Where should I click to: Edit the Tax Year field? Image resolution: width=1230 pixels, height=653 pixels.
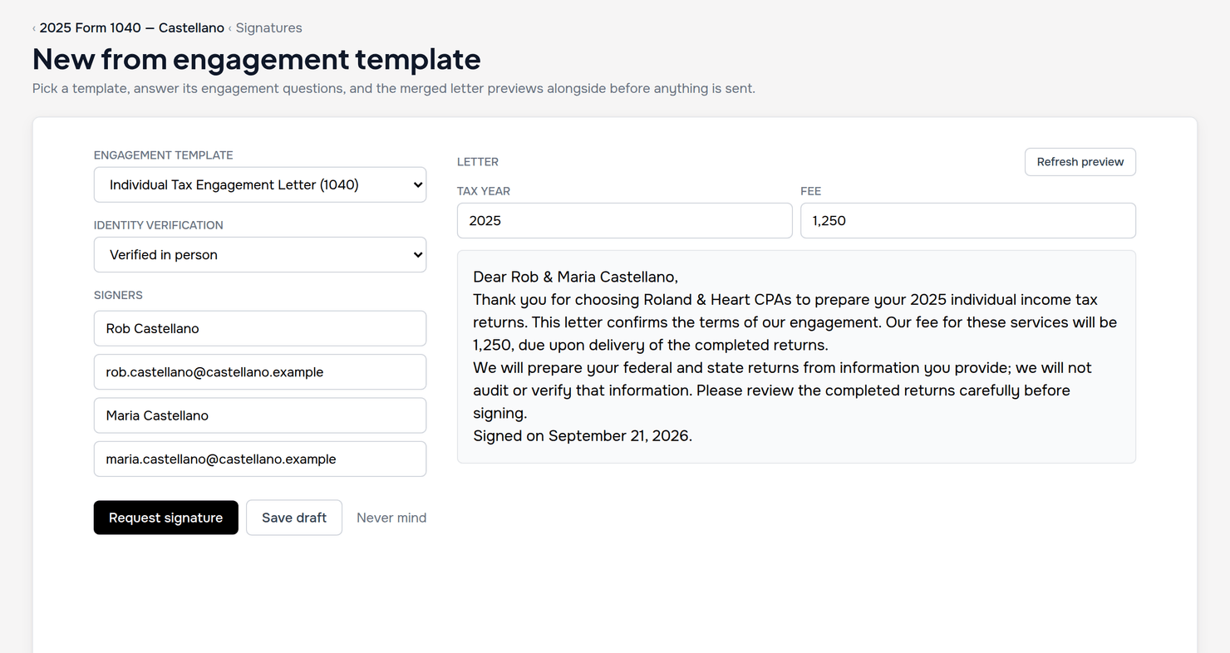pyautogui.click(x=625, y=221)
